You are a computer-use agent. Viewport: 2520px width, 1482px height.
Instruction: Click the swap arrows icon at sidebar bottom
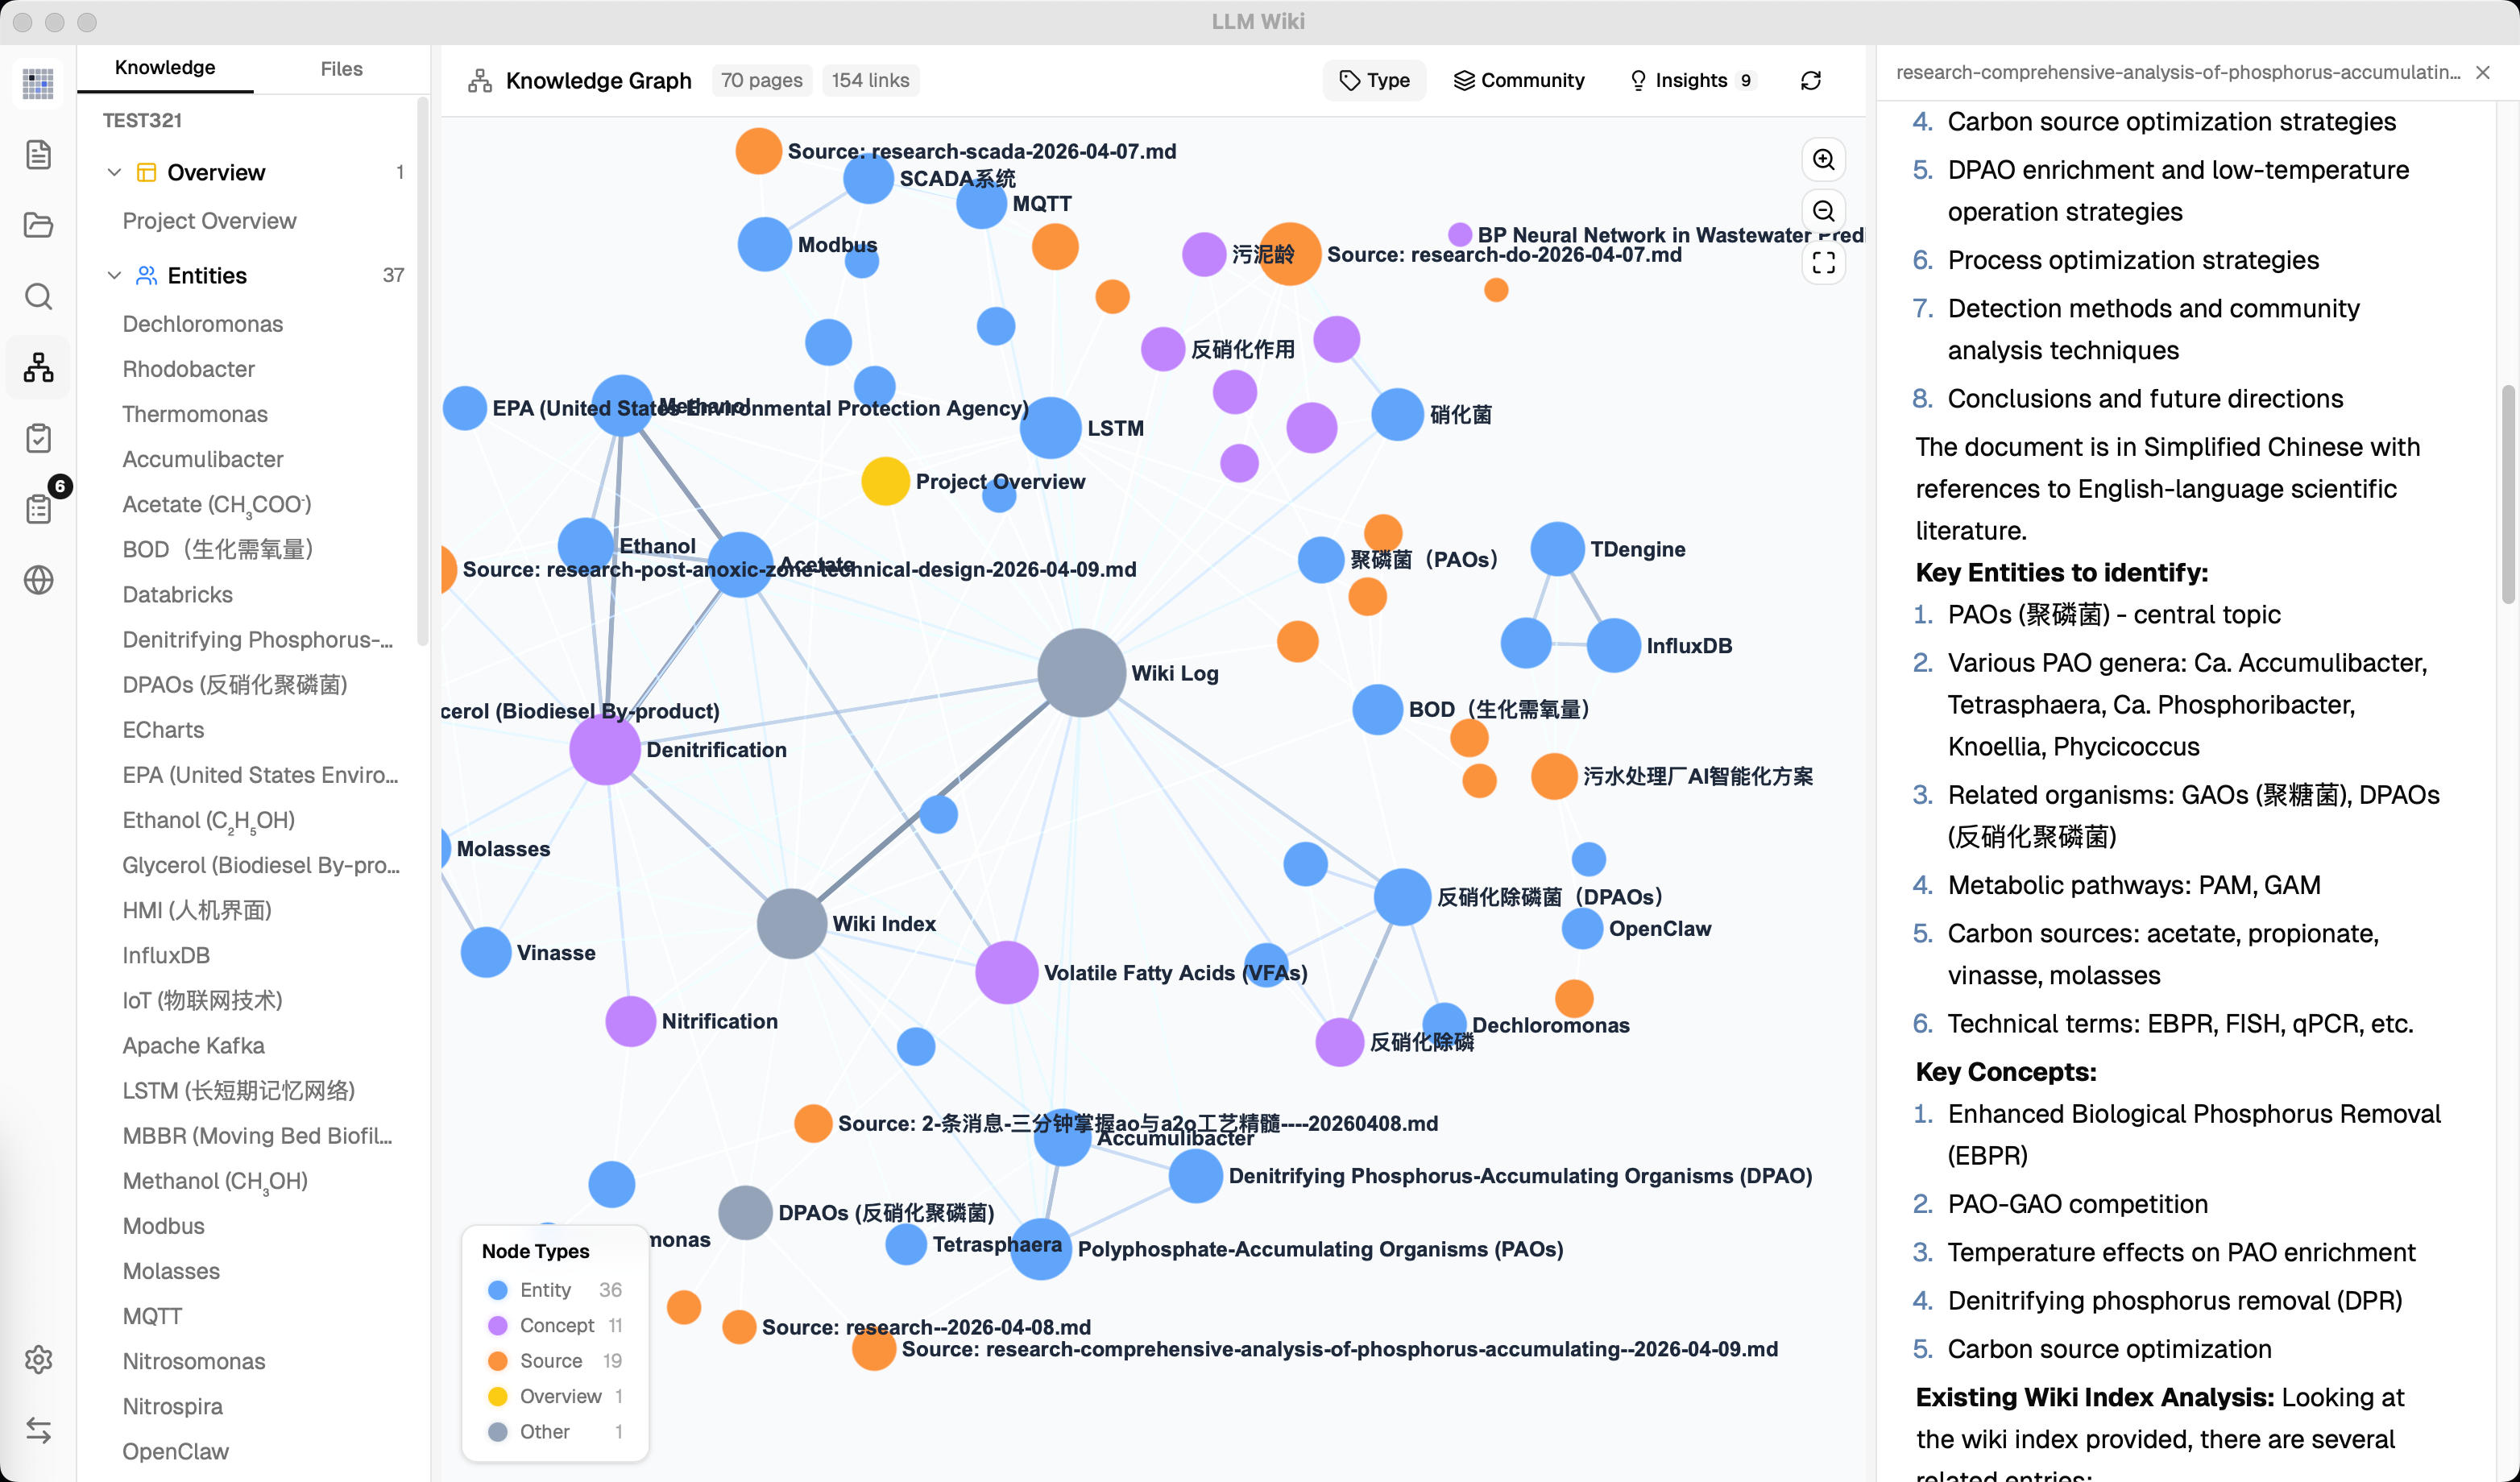[x=38, y=1430]
